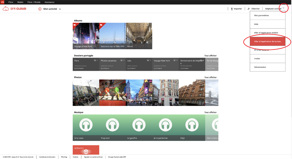Screen dimensions: 292x159
Task: Select Mes paramètres from user menu
Action: (262, 16)
